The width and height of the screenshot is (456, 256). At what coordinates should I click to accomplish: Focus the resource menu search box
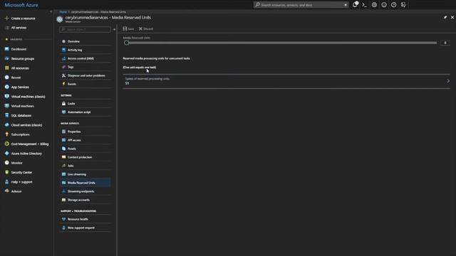coord(85,29)
